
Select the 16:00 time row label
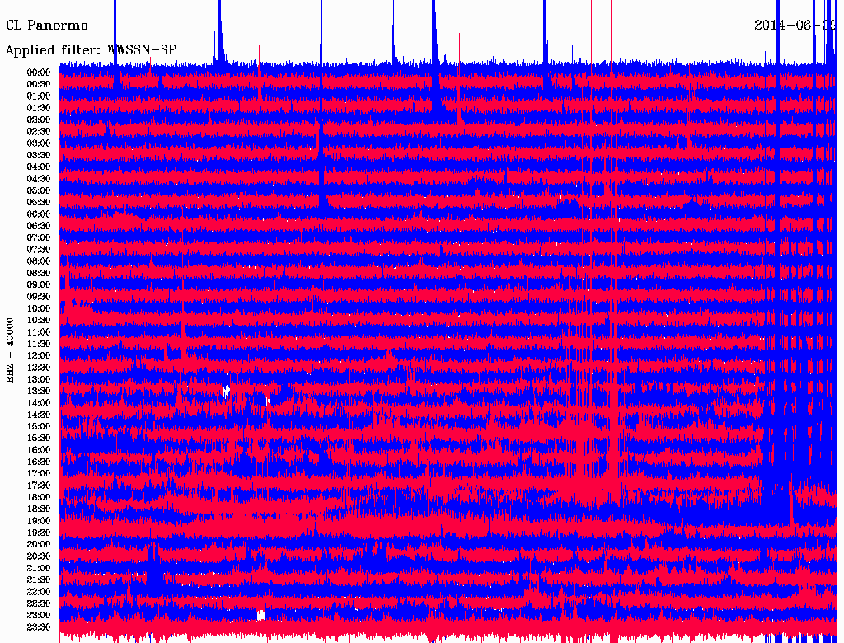pos(39,449)
